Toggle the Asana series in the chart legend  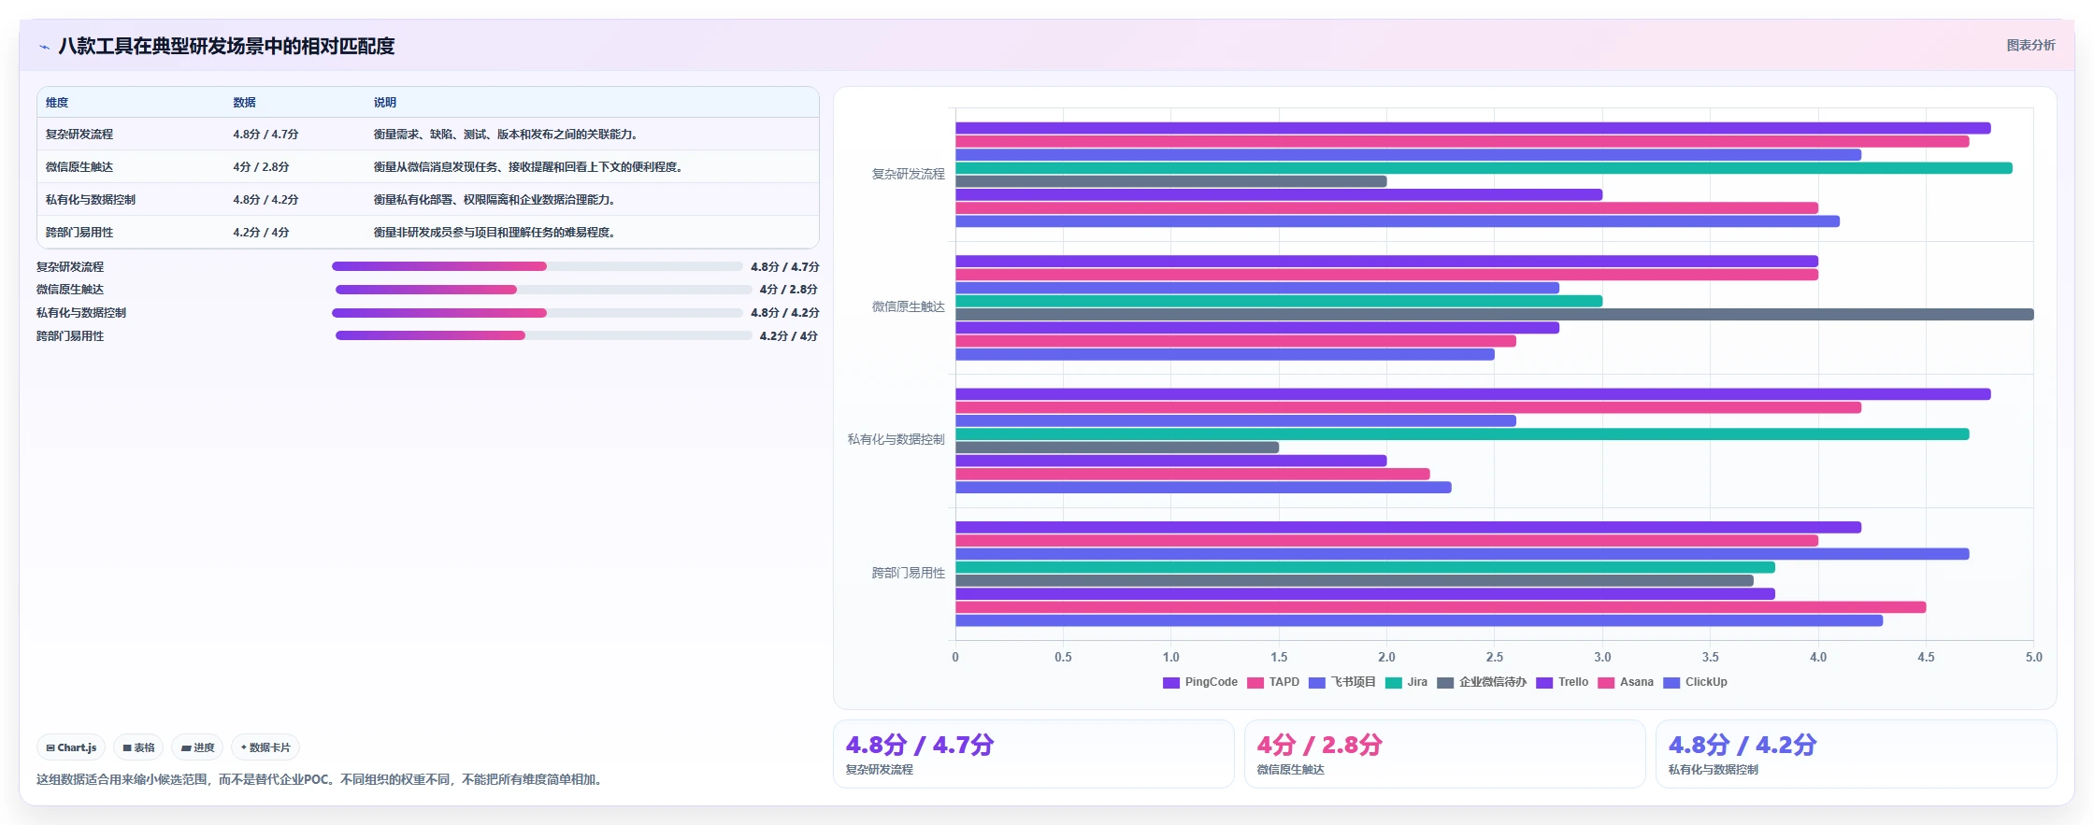[1626, 682]
